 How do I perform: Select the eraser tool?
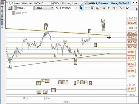click(127, 8)
